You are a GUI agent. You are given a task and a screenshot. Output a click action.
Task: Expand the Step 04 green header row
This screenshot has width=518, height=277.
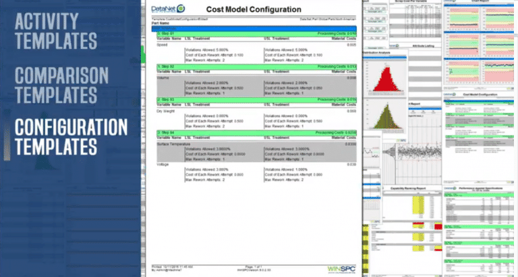tap(253, 133)
